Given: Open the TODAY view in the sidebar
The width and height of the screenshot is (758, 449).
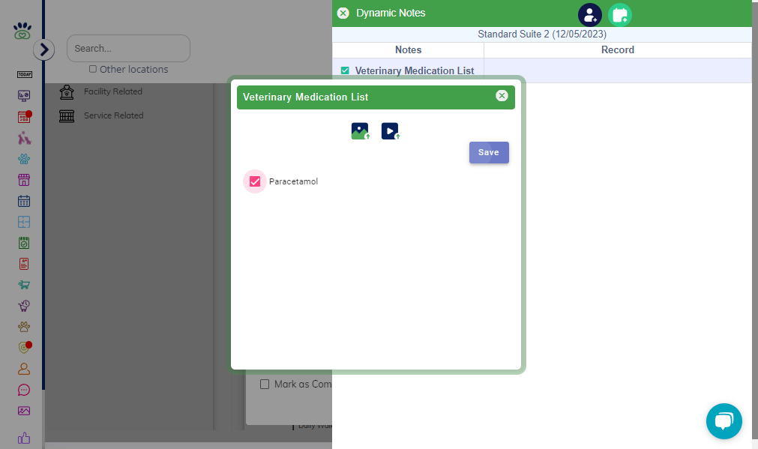Looking at the screenshot, I should [x=24, y=74].
